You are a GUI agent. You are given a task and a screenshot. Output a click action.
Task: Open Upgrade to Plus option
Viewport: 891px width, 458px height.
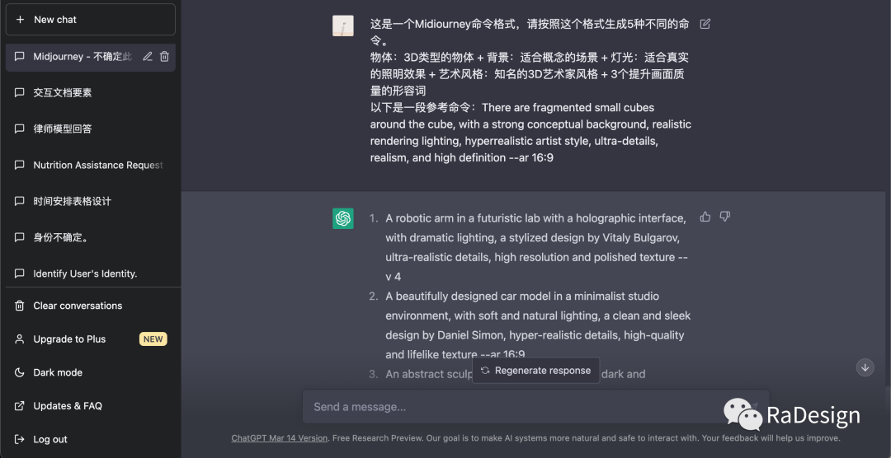(x=69, y=339)
